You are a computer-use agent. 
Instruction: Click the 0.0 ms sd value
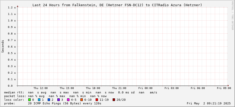(x=126, y=93)
